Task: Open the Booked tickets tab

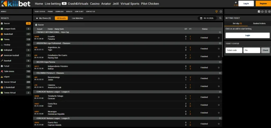Action: click(259, 23)
